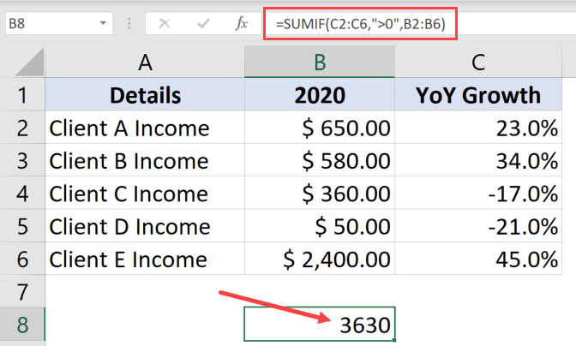Click the Insert Function fx icon
The image size is (576, 346).
click(241, 23)
